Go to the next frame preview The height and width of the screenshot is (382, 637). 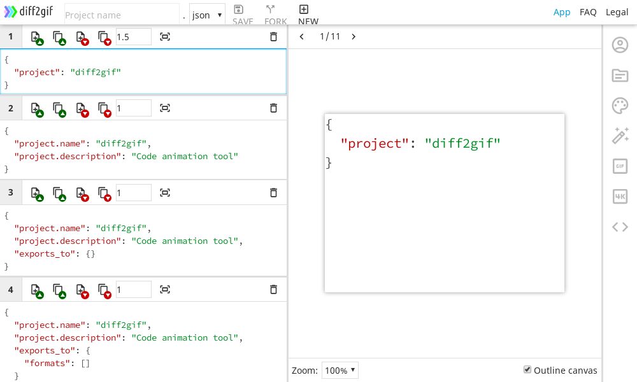coord(354,37)
